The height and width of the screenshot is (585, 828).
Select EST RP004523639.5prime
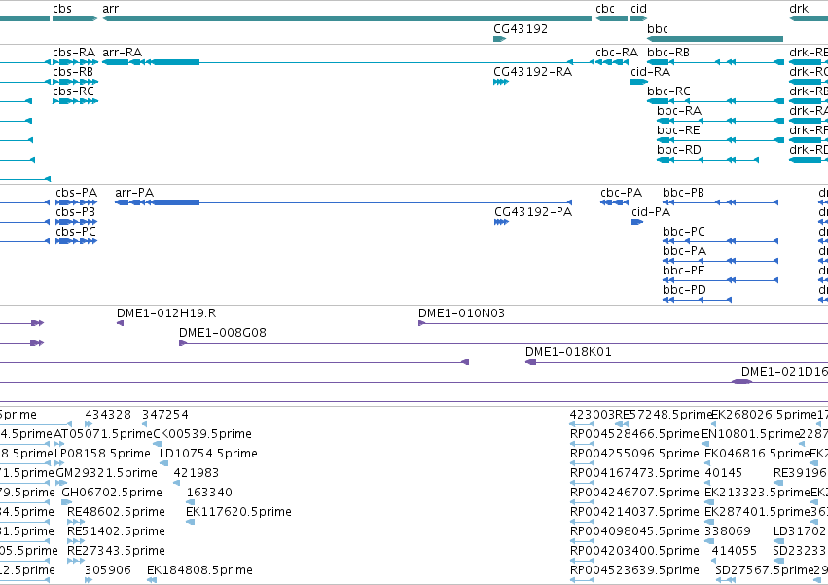[x=583, y=580]
